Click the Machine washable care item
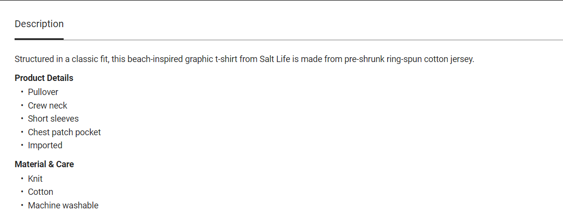The image size is (563, 221). click(x=63, y=205)
